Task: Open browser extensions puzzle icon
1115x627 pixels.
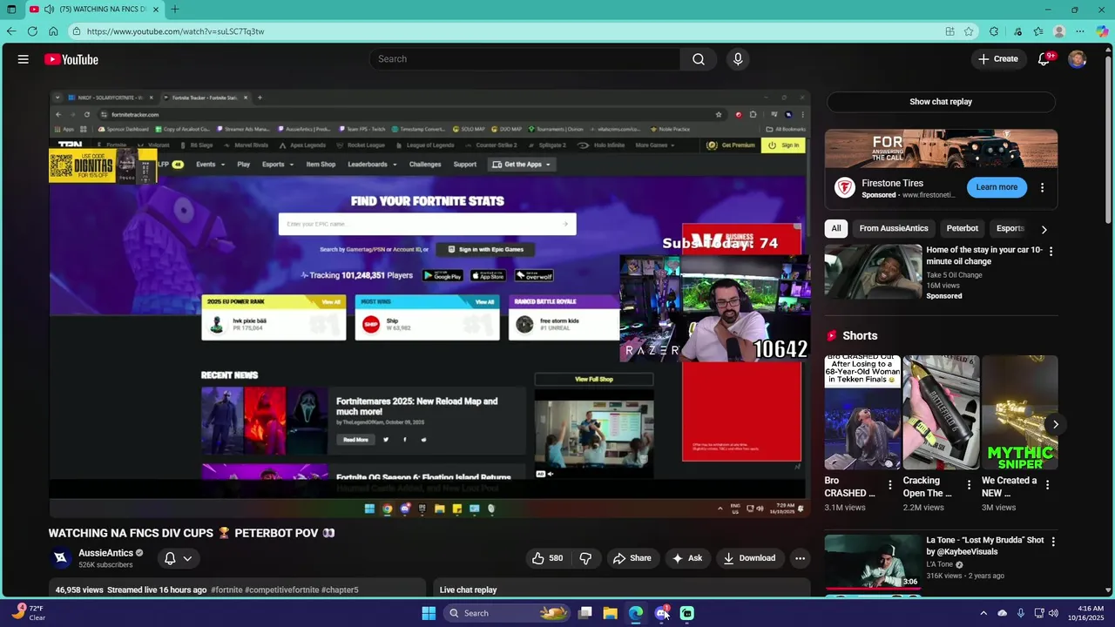Action: click(x=994, y=31)
